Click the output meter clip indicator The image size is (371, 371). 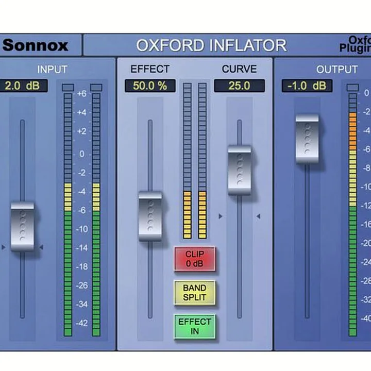[352, 87]
